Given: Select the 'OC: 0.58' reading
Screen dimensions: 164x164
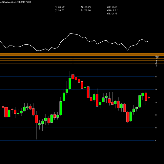Looking at the screenshot, I should pyautogui.click(x=112, y=7).
